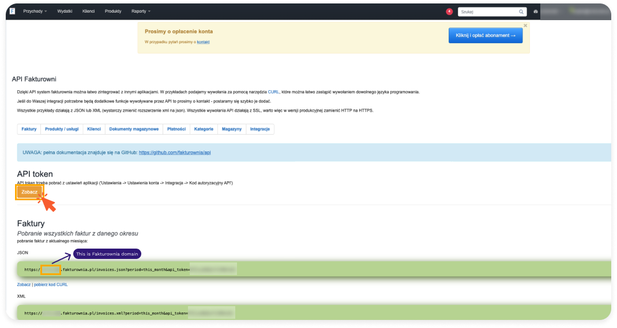Switch to the Płatności tab
Image resolution: width=617 pixels, height=328 pixels.
point(176,129)
